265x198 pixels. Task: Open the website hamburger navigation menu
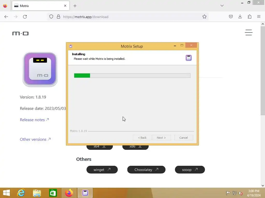tap(249, 32)
